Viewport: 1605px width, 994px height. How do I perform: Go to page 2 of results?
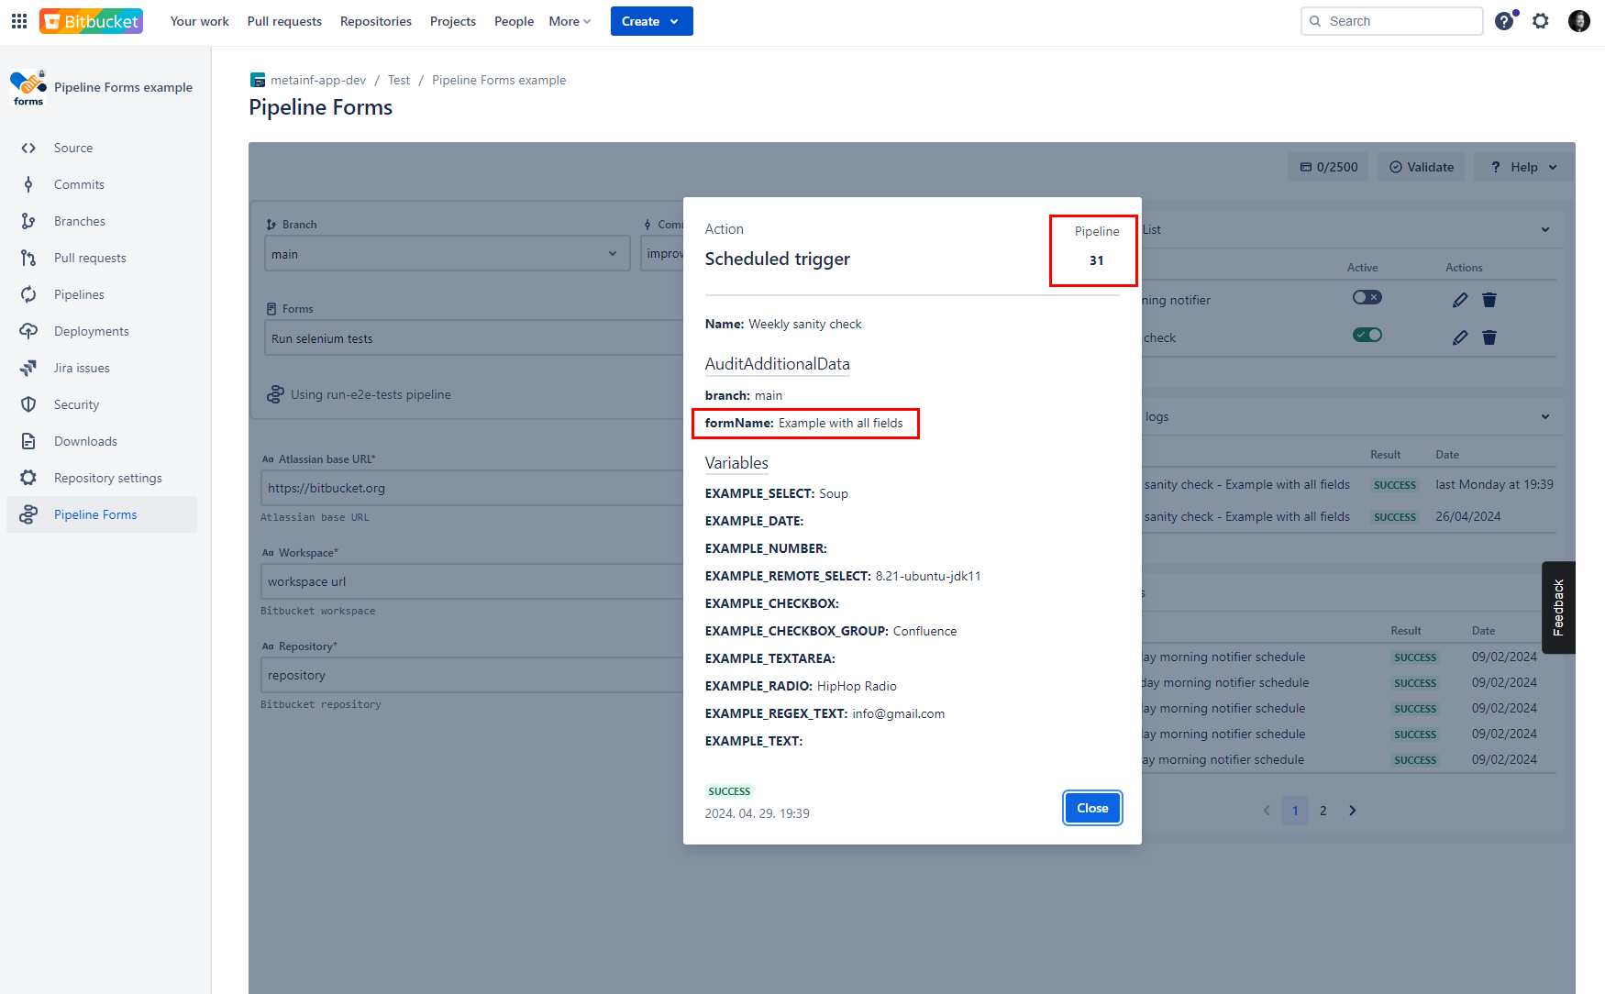(x=1323, y=811)
